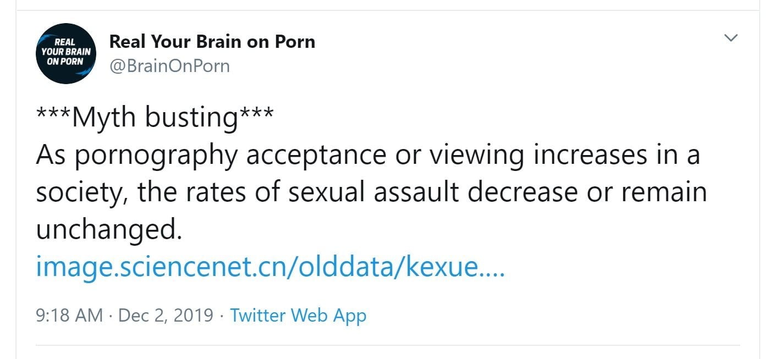Click the word "acceptance" in the tweet

click(316, 156)
